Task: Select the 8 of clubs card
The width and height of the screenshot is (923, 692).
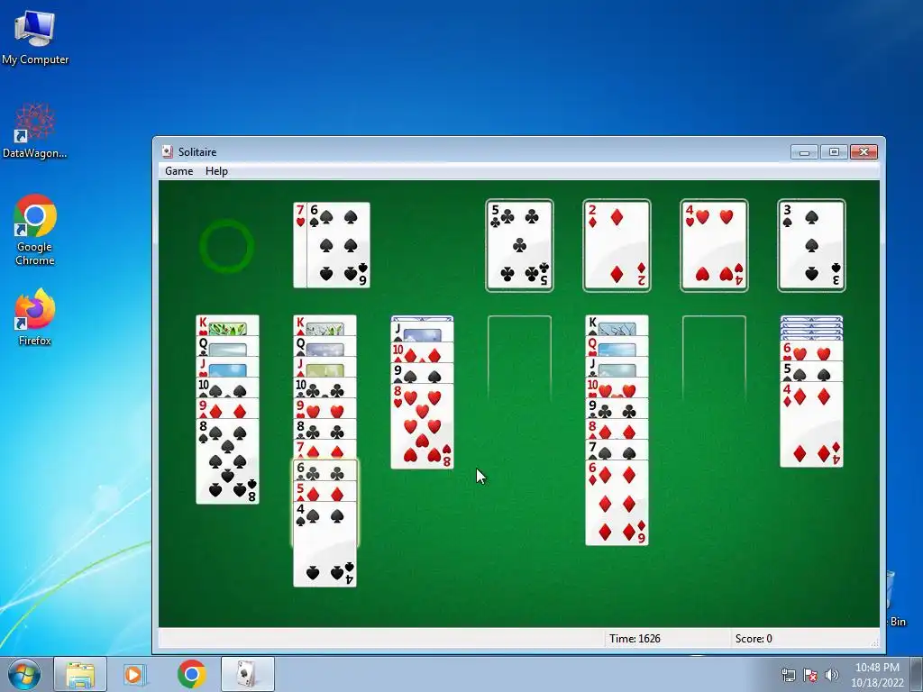Action: tap(324, 428)
